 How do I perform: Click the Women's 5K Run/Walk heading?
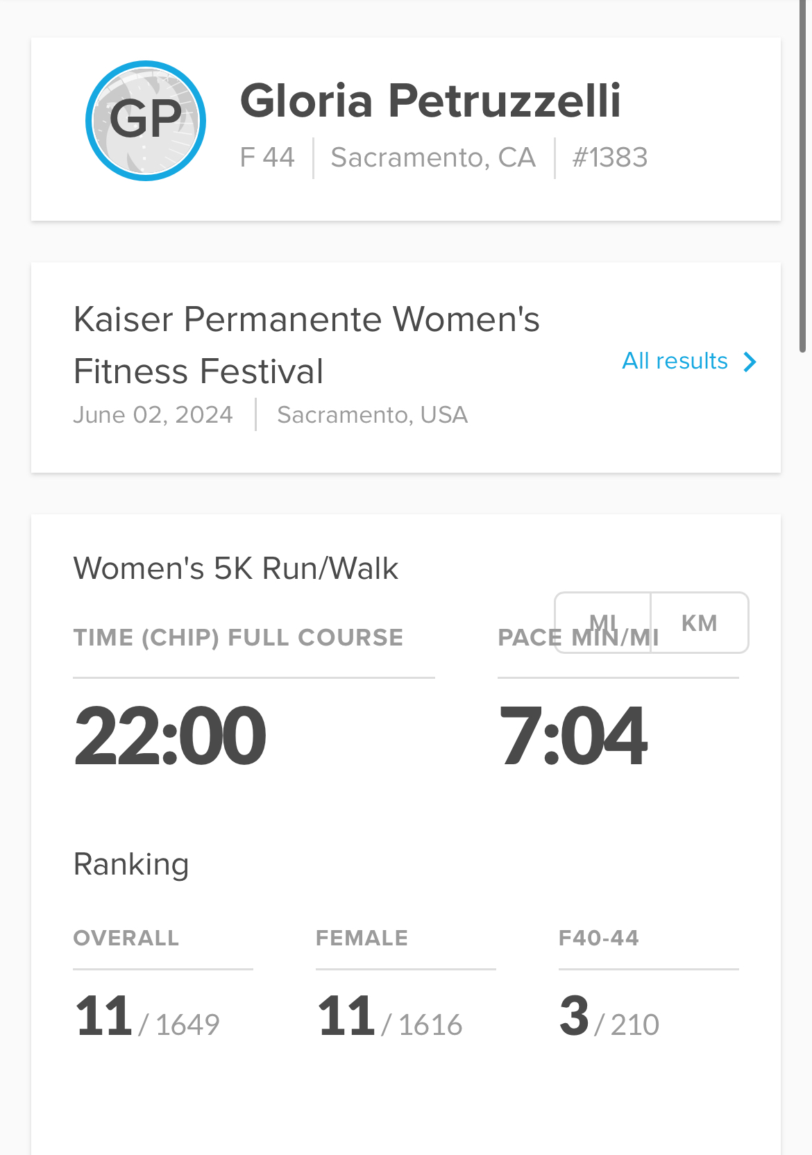click(x=236, y=568)
